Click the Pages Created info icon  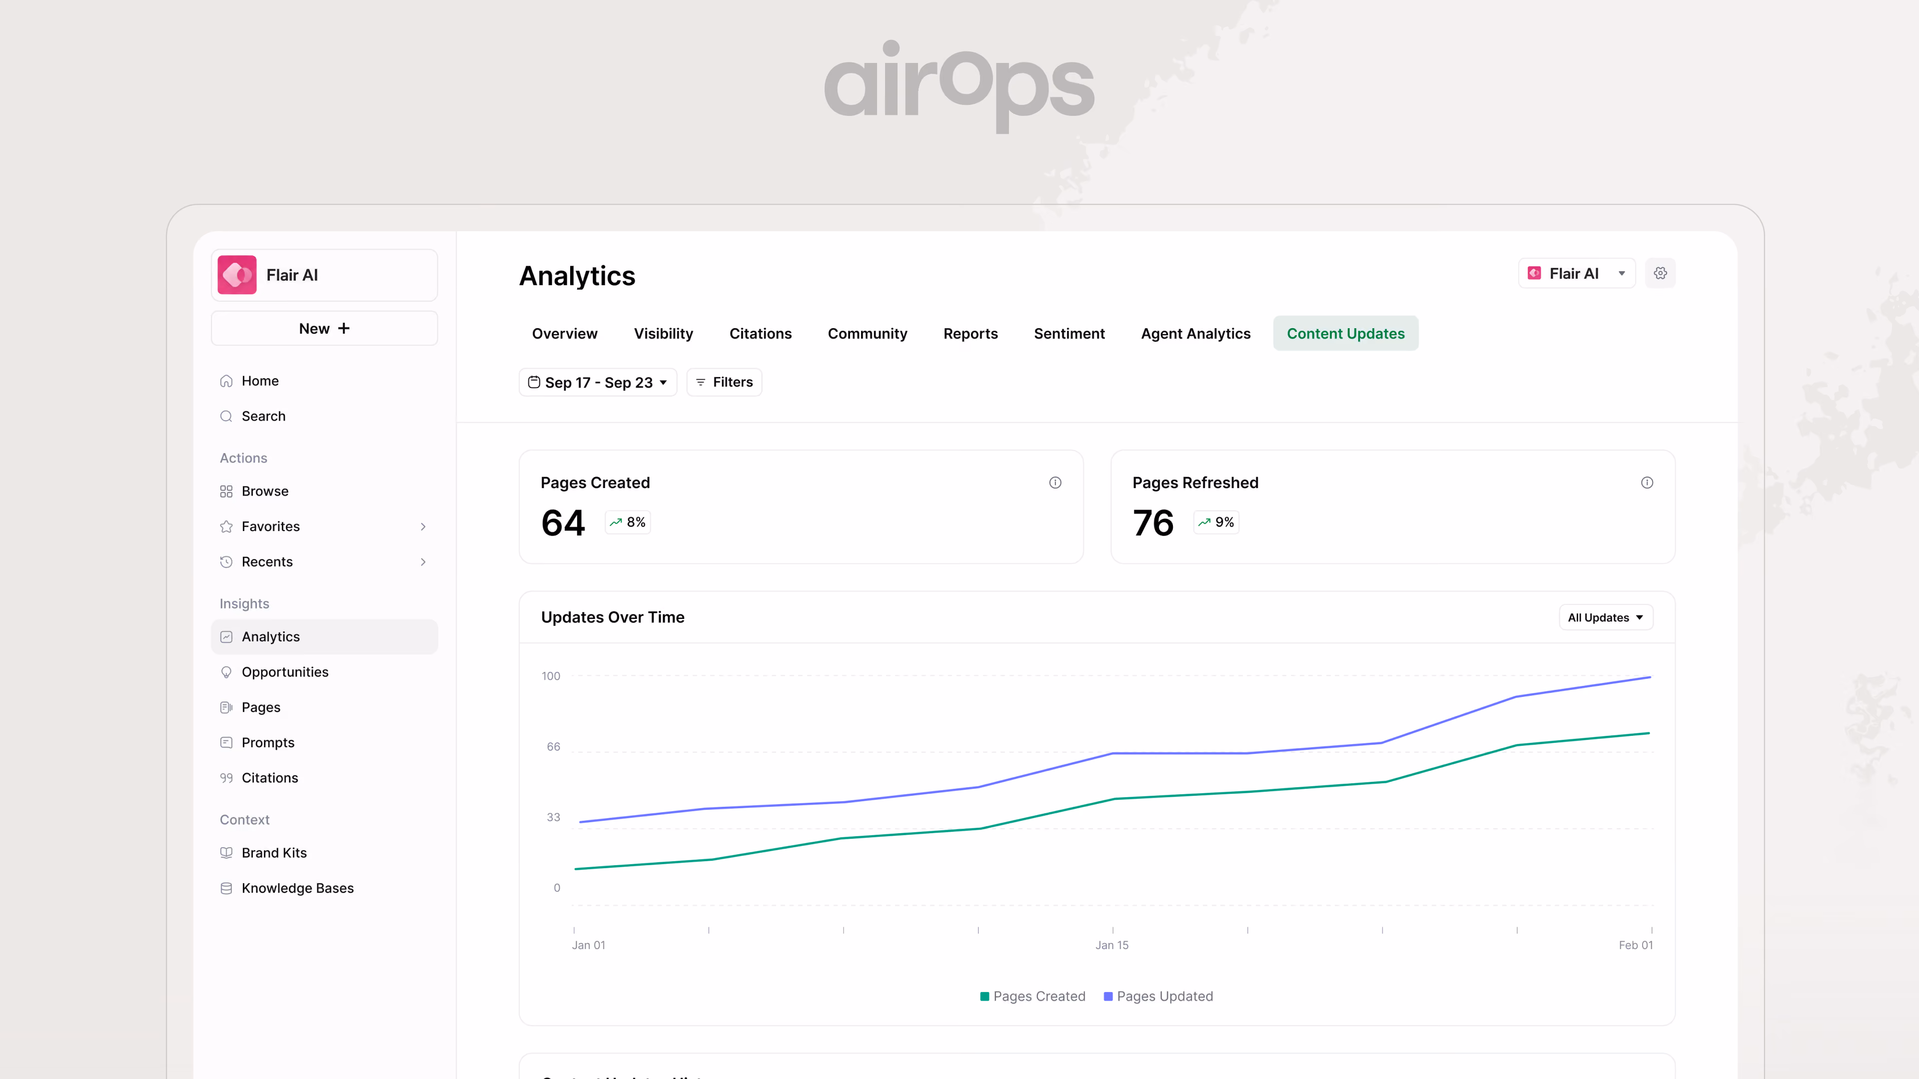1055,483
